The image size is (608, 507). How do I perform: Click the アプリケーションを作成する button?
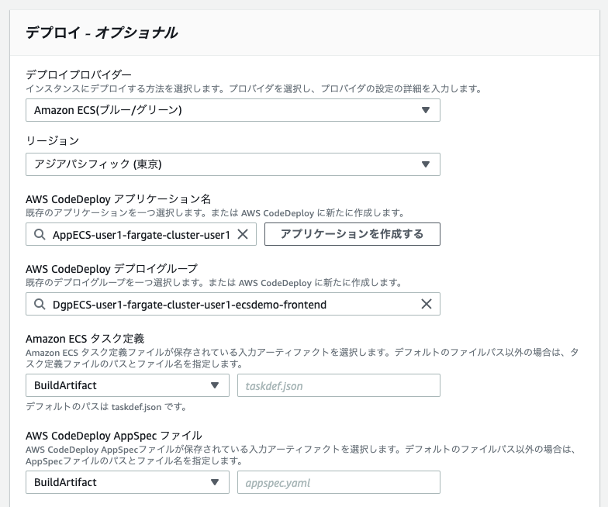(x=352, y=234)
